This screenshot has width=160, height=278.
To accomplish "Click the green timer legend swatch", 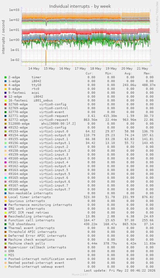I will [x=5, y=77].
